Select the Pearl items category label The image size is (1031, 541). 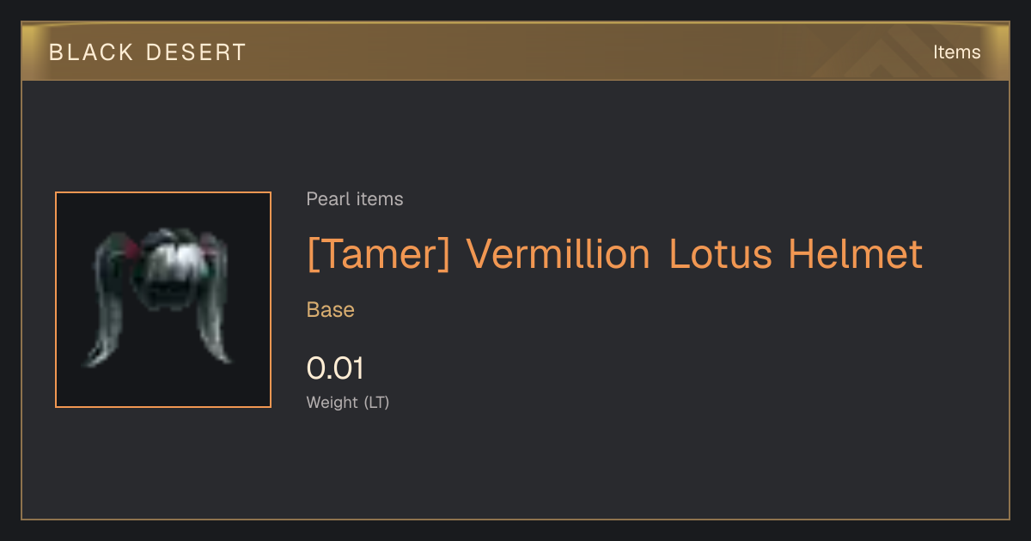[x=355, y=199]
